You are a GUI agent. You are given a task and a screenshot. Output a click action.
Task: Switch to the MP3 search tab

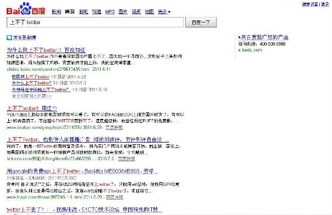[x=110, y=12]
